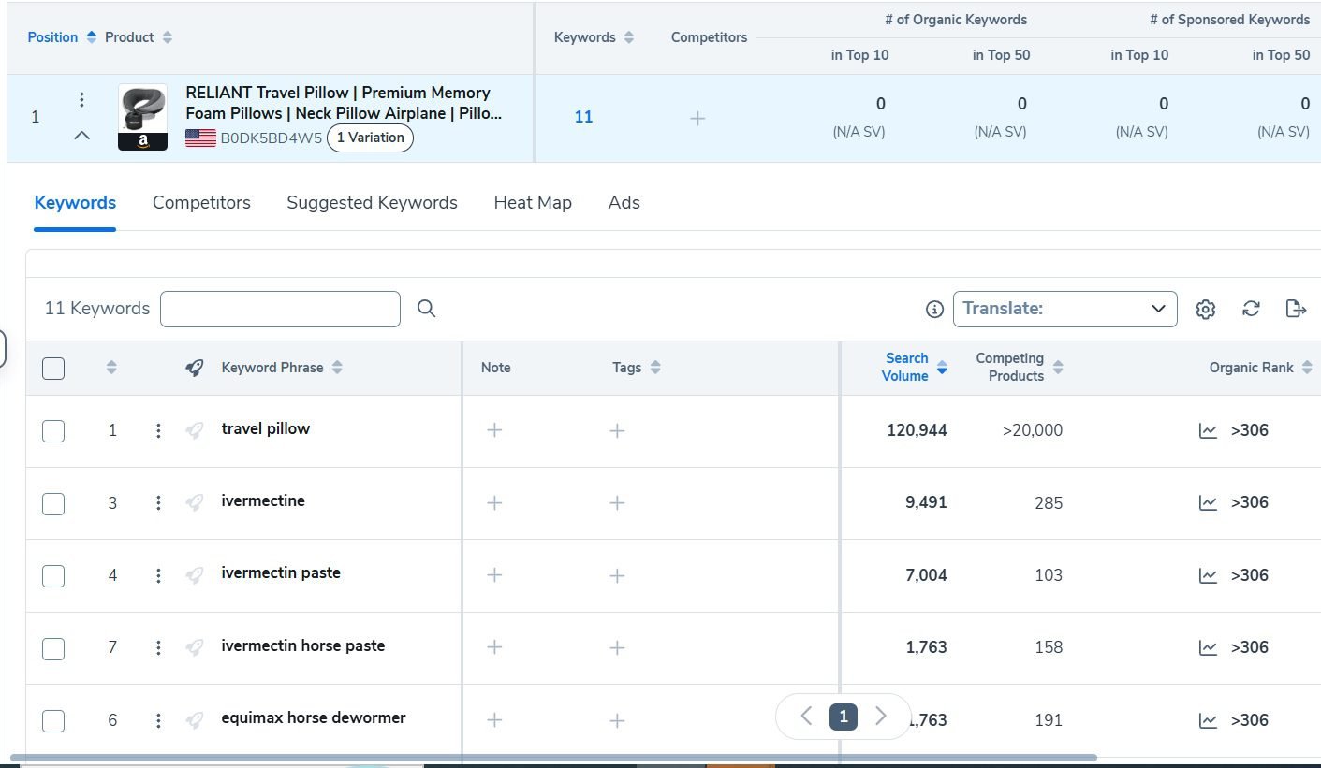The width and height of the screenshot is (1321, 768).
Task: Add competitors with the plus icon
Action: click(697, 118)
